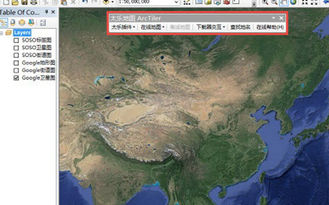The width and height of the screenshot is (329, 205).
Task: Click the 离线地图 toolbar item
Action: point(180,27)
